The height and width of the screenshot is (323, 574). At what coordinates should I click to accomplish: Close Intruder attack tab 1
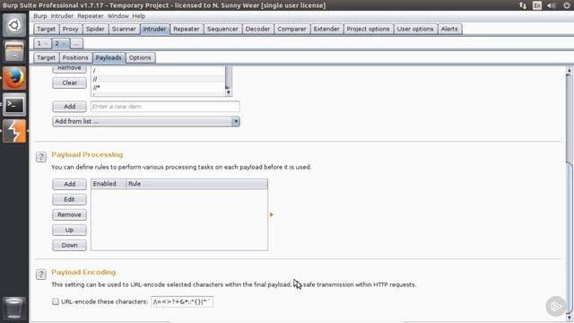[x=46, y=44]
